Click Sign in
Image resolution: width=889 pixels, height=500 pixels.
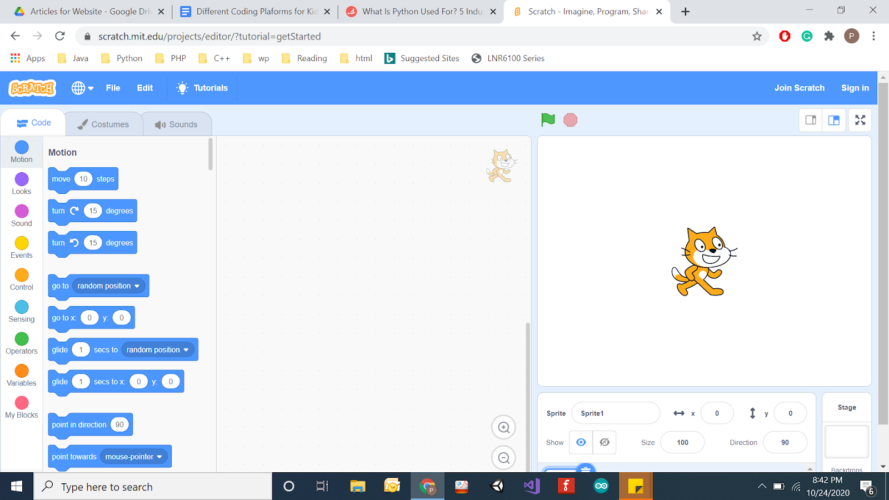(x=855, y=88)
